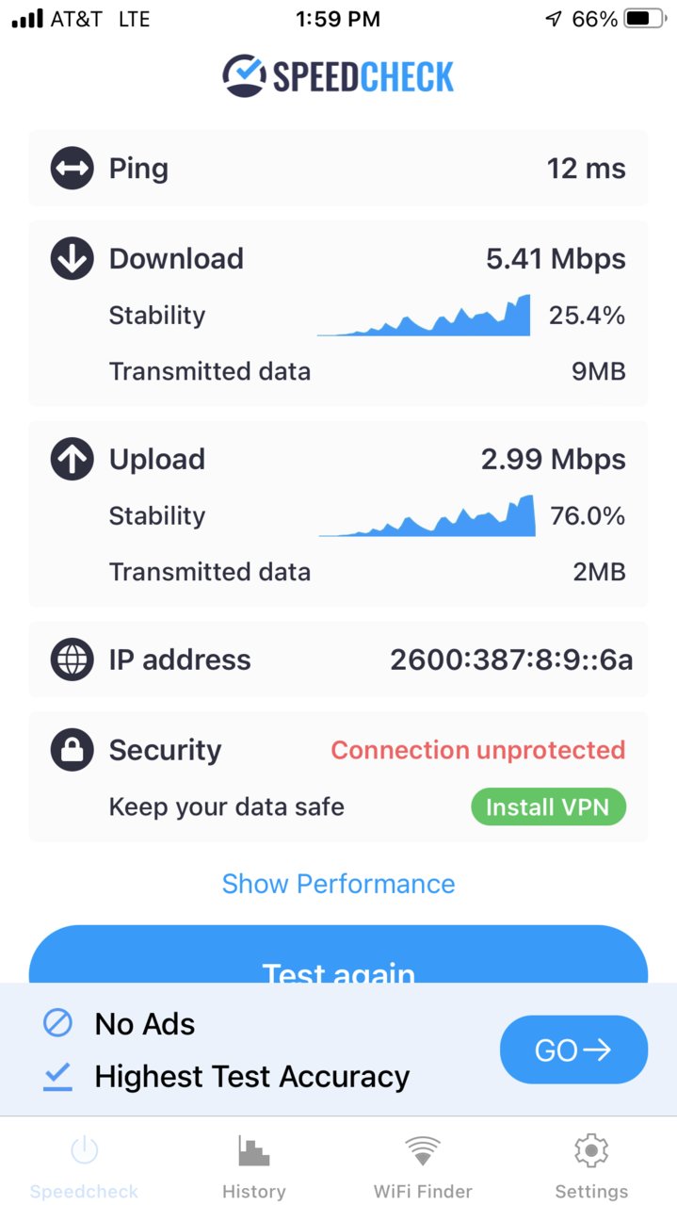This screenshot has height=1205, width=677.
Task: Tap the Ping double-arrow icon
Action: pos(72,169)
